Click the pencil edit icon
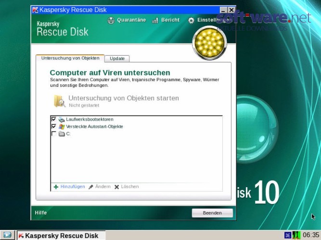 point(90,187)
